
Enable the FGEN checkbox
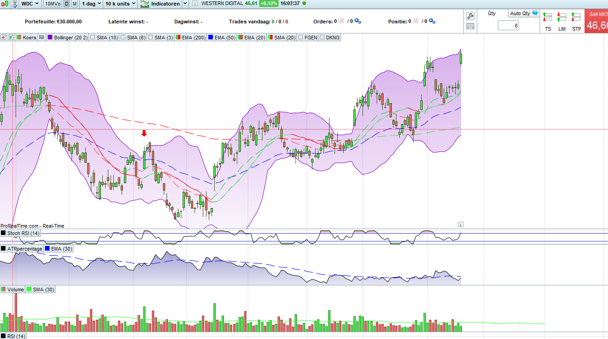pos(301,38)
